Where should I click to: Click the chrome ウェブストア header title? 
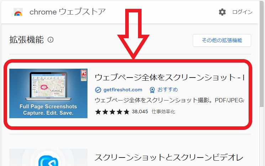[68, 12]
